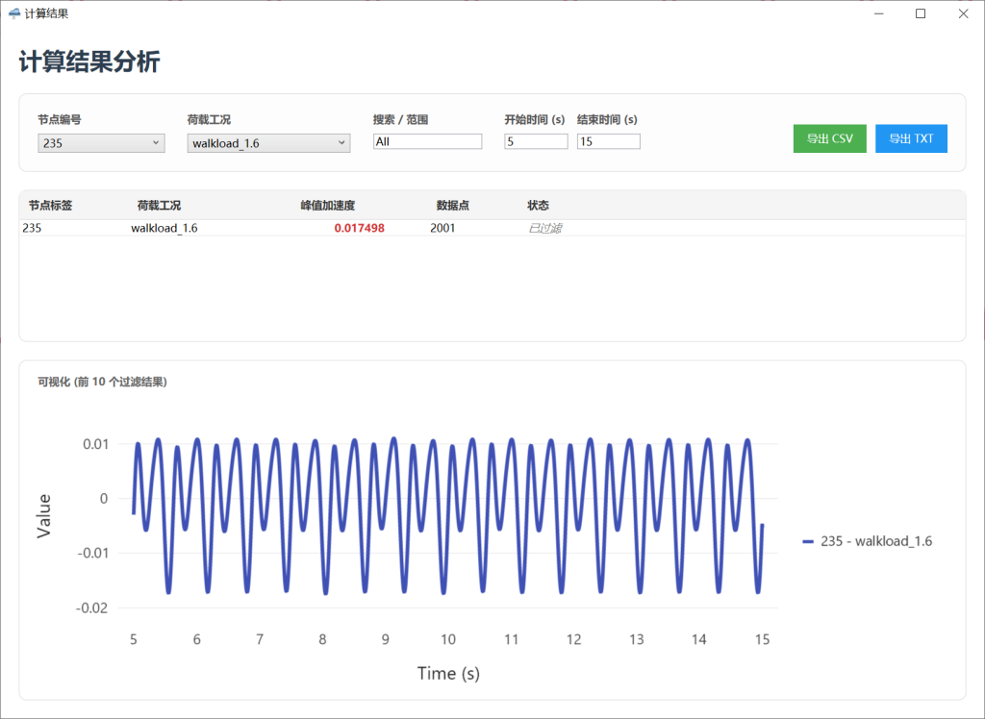Open the 节点编号 dropdown showing 235
This screenshot has height=719, width=985.
click(102, 143)
